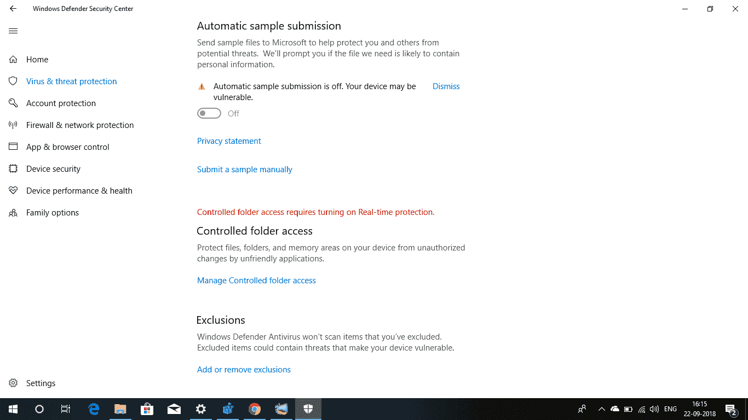
Task: Click Add or remove exclusions
Action: click(x=244, y=370)
